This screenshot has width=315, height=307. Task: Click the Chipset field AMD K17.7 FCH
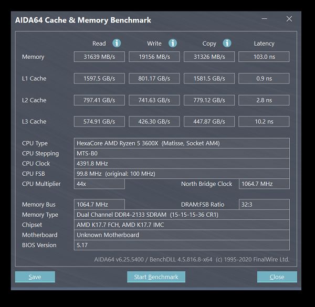tap(182, 225)
